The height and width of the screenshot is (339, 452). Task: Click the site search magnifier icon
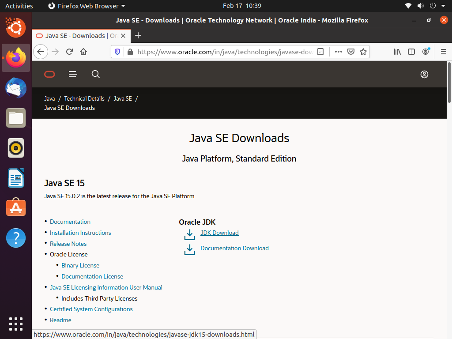click(x=96, y=74)
